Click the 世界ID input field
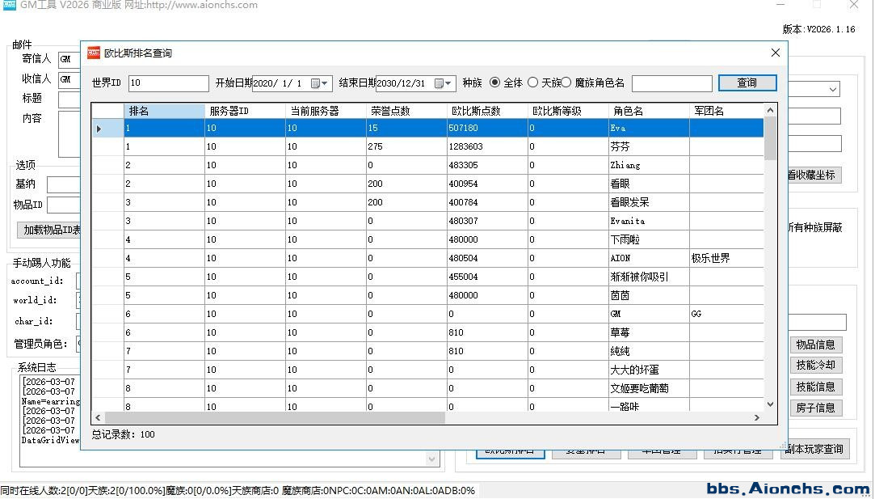Screen dimensions: 875x499 tap(168, 83)
